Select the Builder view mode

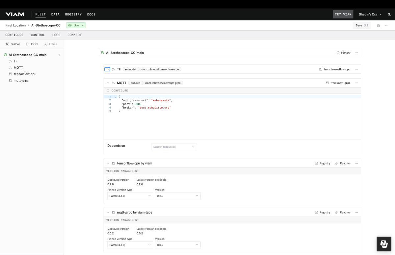tap(13, 44)
